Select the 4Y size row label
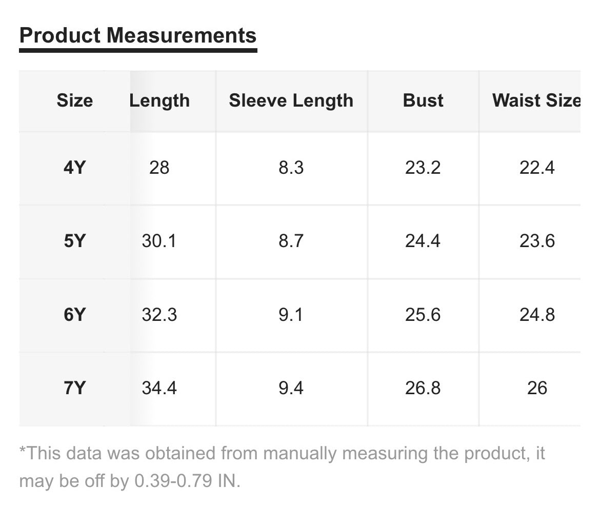Image resolution: width=600 pixels, height=508 pixels. (x=75, y=168)
